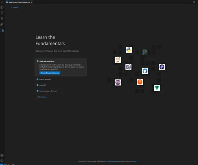Open the Source Control view

2,18
